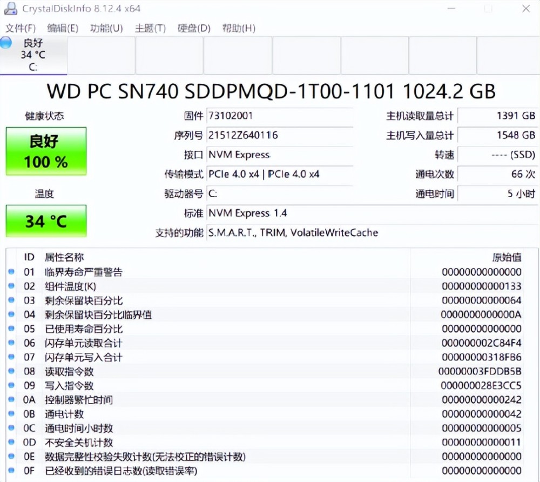Open the 主题(T) menu
540x482 pixels.
(150, 28)
